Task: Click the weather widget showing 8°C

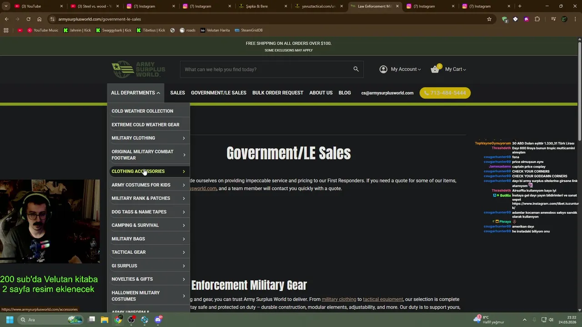Action: tap(489, 320)
